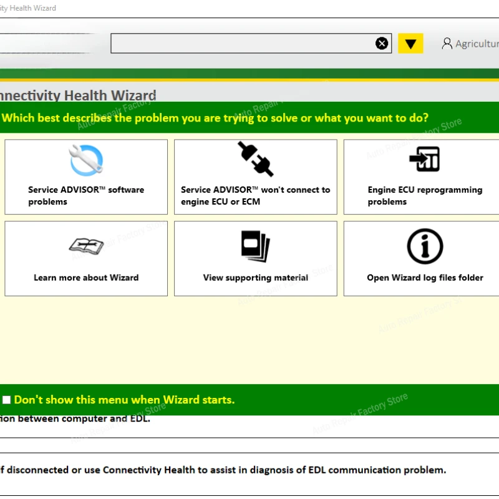Select the stacked documents icon for supporting material
Viewport: 499px width, 499px height.
[255, 245]
